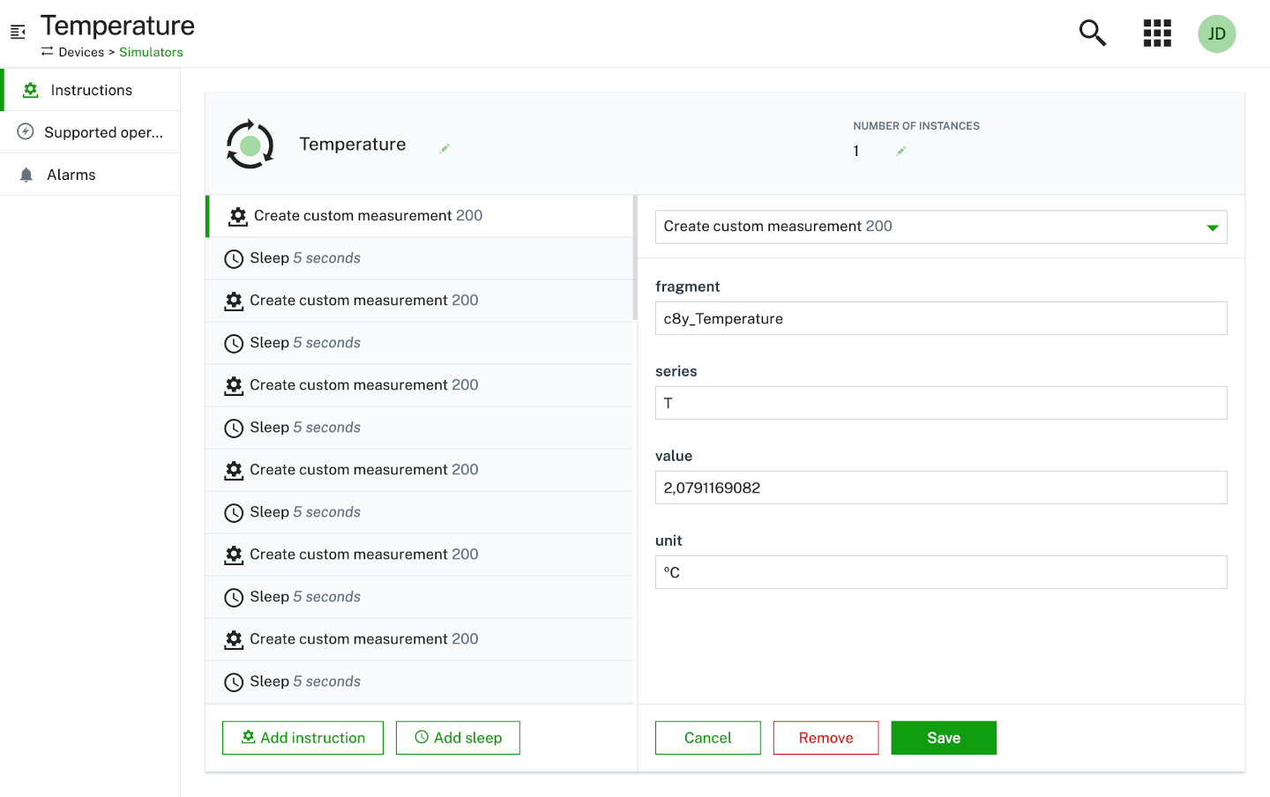Click the Alarms bell icon
This screenshot has height=797, width=1270.
pyautogui.click(x=26, y=175)
